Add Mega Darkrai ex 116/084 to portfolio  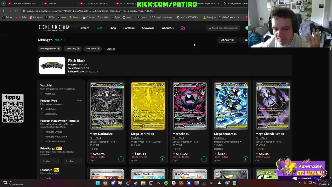coord(121,159)
